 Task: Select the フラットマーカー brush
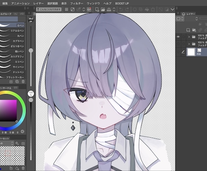click(x=12, y=77)
